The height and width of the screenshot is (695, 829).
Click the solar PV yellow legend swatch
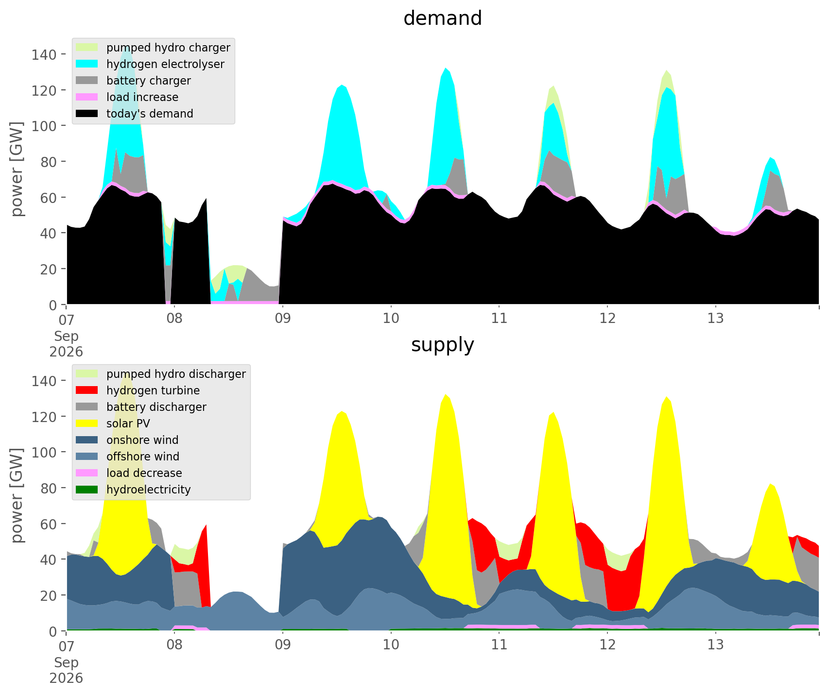tap(88, 424)
